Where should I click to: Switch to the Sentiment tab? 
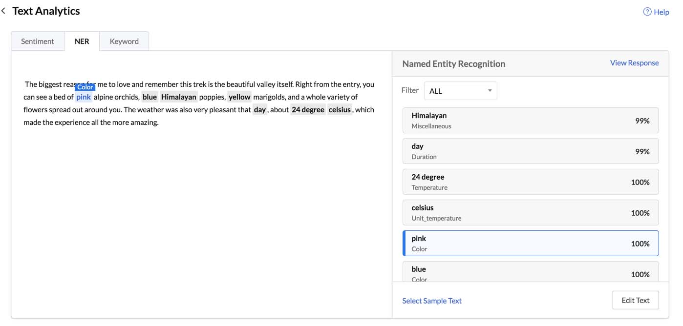[x=38, y=41]
